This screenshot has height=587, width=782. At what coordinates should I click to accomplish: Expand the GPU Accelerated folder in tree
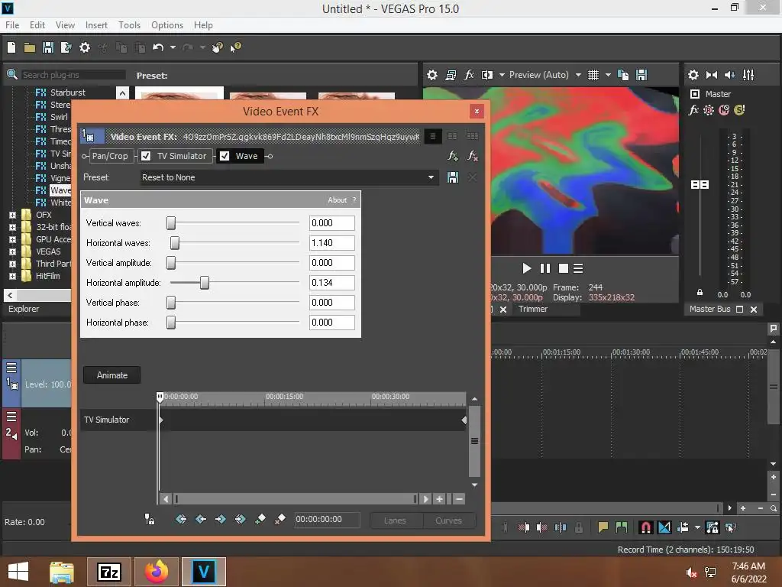(x=12, y=239)
